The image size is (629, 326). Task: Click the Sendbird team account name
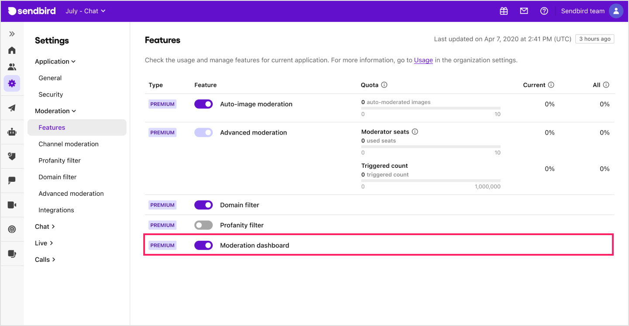[583, 11]
